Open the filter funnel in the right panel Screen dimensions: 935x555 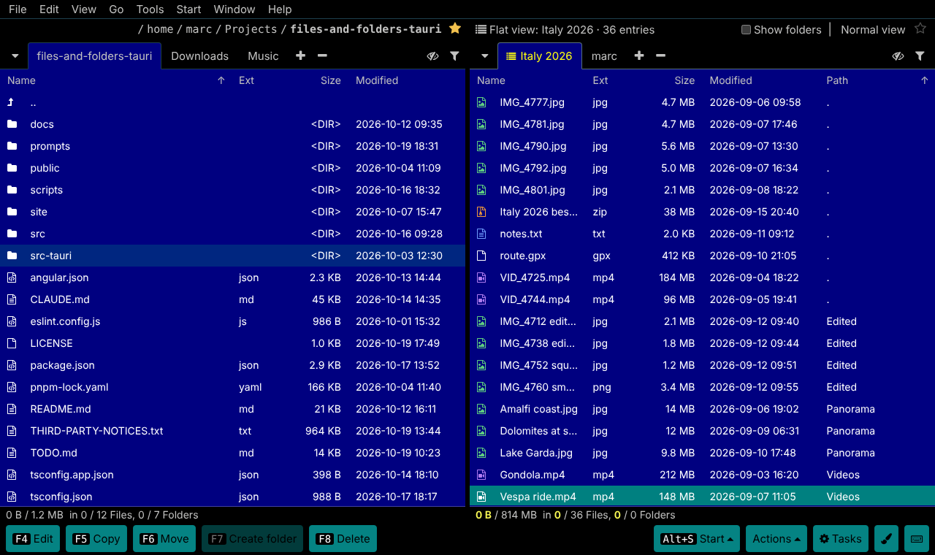click(x=920, y=55)
